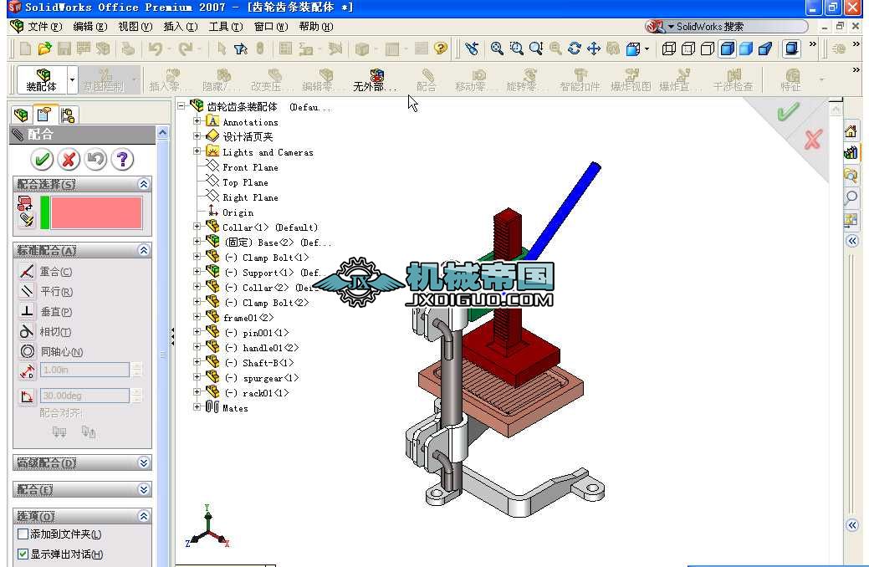Select the Pan view icon
The height and width of the screenshot is (567, 869).
tap(594, 49)
